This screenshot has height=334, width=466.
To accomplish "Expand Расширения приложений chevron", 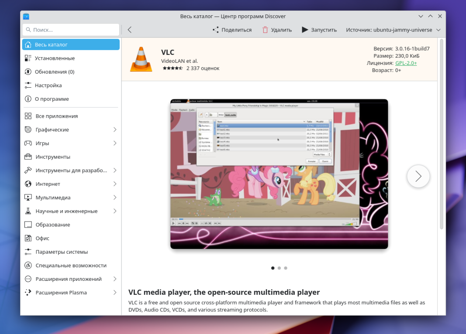I will tap(115, 279).
